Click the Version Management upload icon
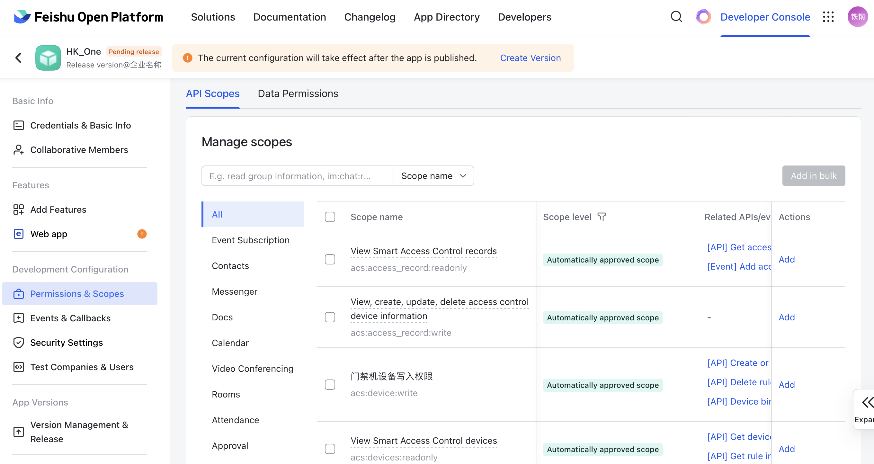Screen dimensions: 874x464 pyautogui.click(x=18, y=432)
